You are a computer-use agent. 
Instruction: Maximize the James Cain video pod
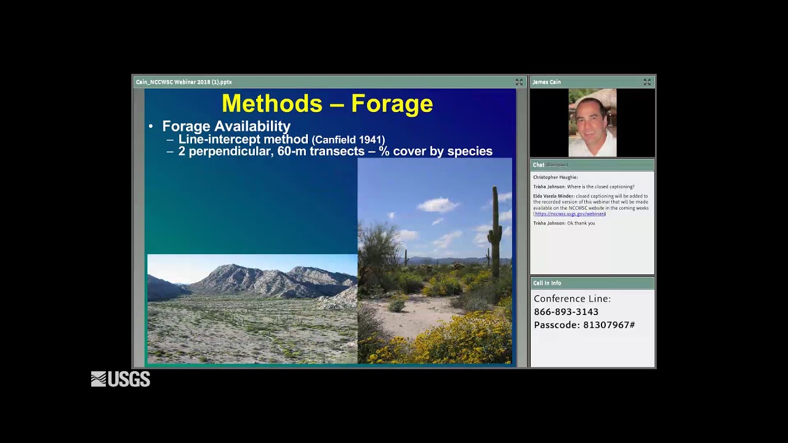(x=647, y=82)
